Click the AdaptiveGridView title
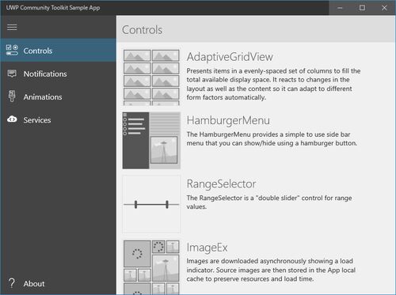 tap(230, 57)
